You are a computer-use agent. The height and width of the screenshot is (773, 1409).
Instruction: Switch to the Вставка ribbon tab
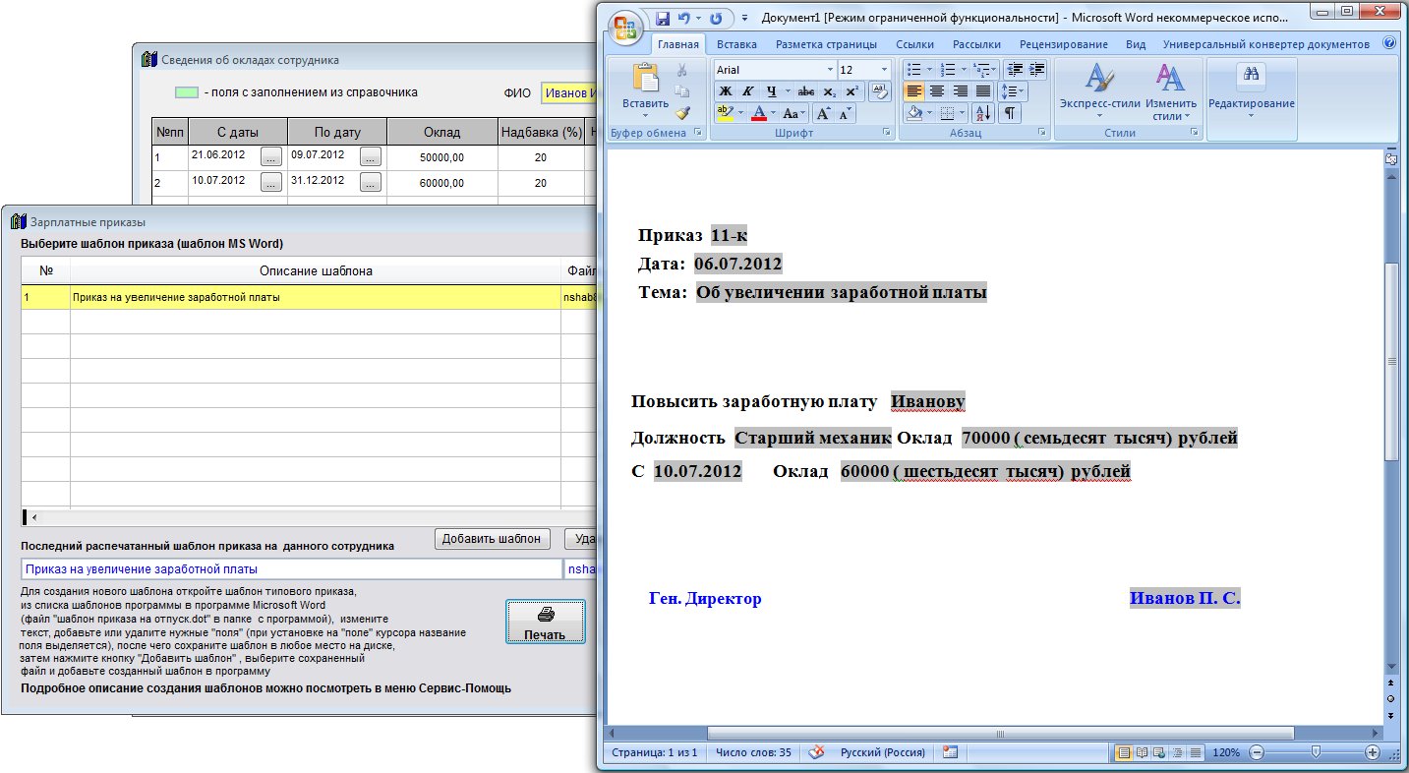click(736, 44)
